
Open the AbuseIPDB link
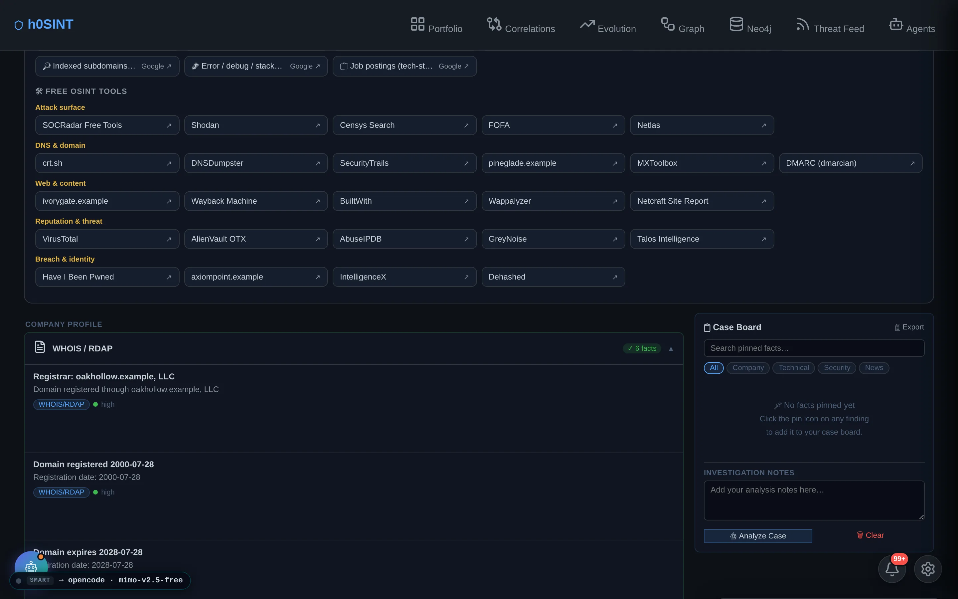point(404,239)
